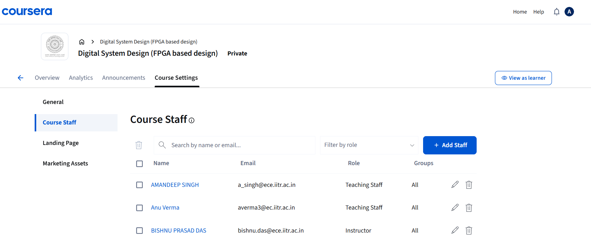Click the Name column header

[x=161, y=163]
